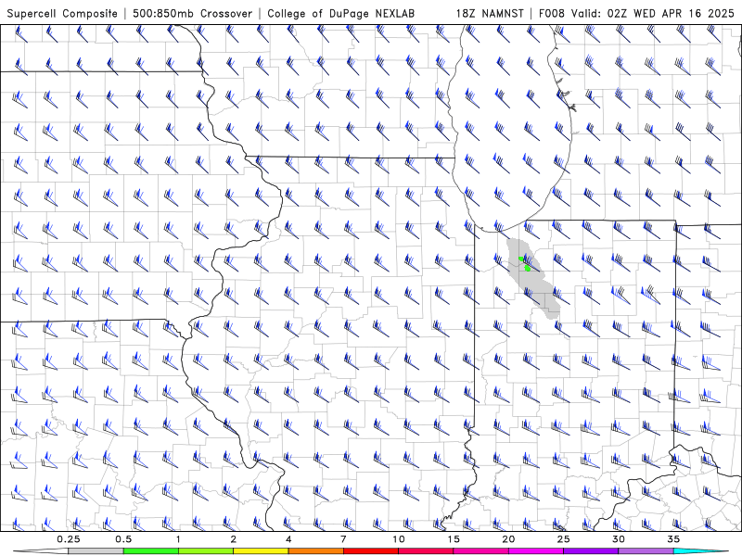Click a green supercell composite spot on the map
Viewport: 742px width, 556px height.
(527, 269)
